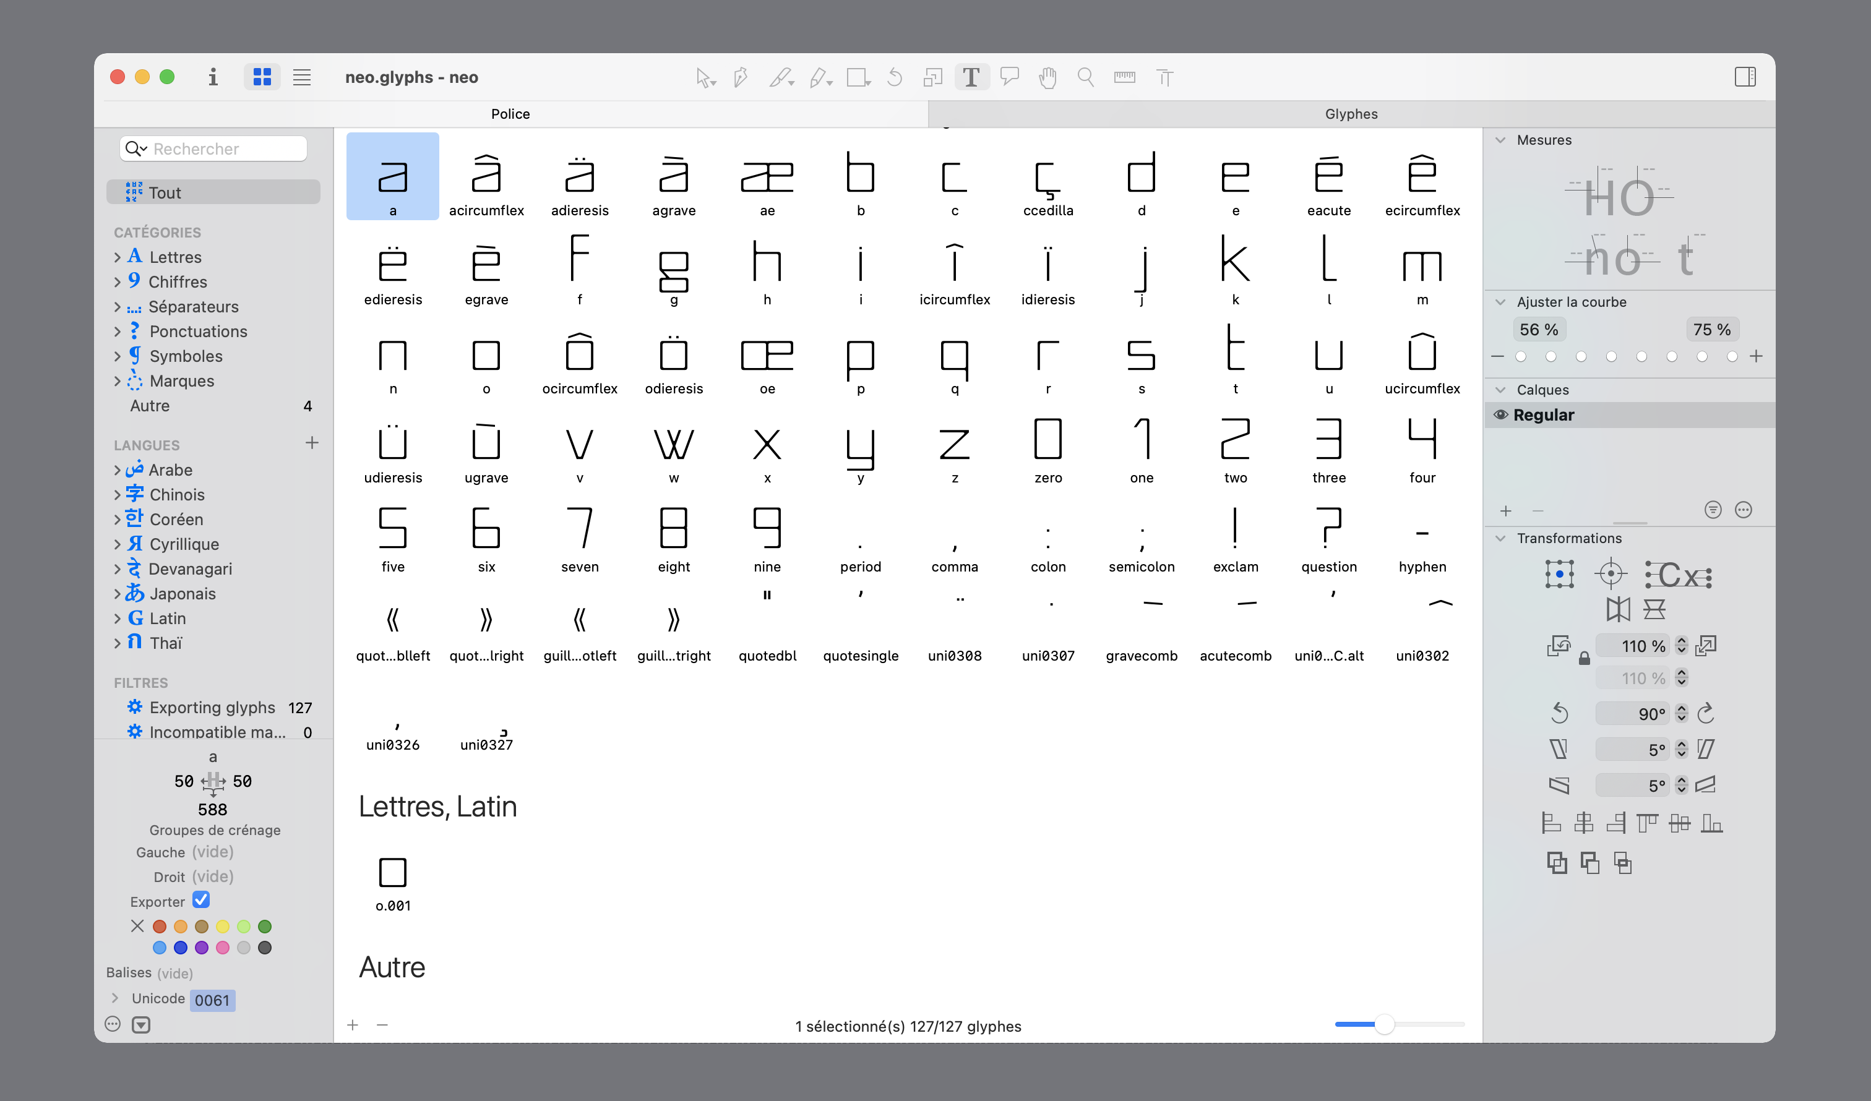Select the scale tool in toolbar

[932, 77]
